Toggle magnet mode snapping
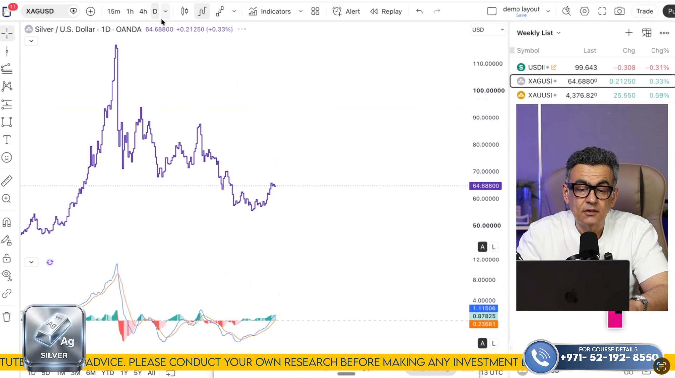Image resolution: width=675 pixels, height=378 pixels. tap(7, 222)
